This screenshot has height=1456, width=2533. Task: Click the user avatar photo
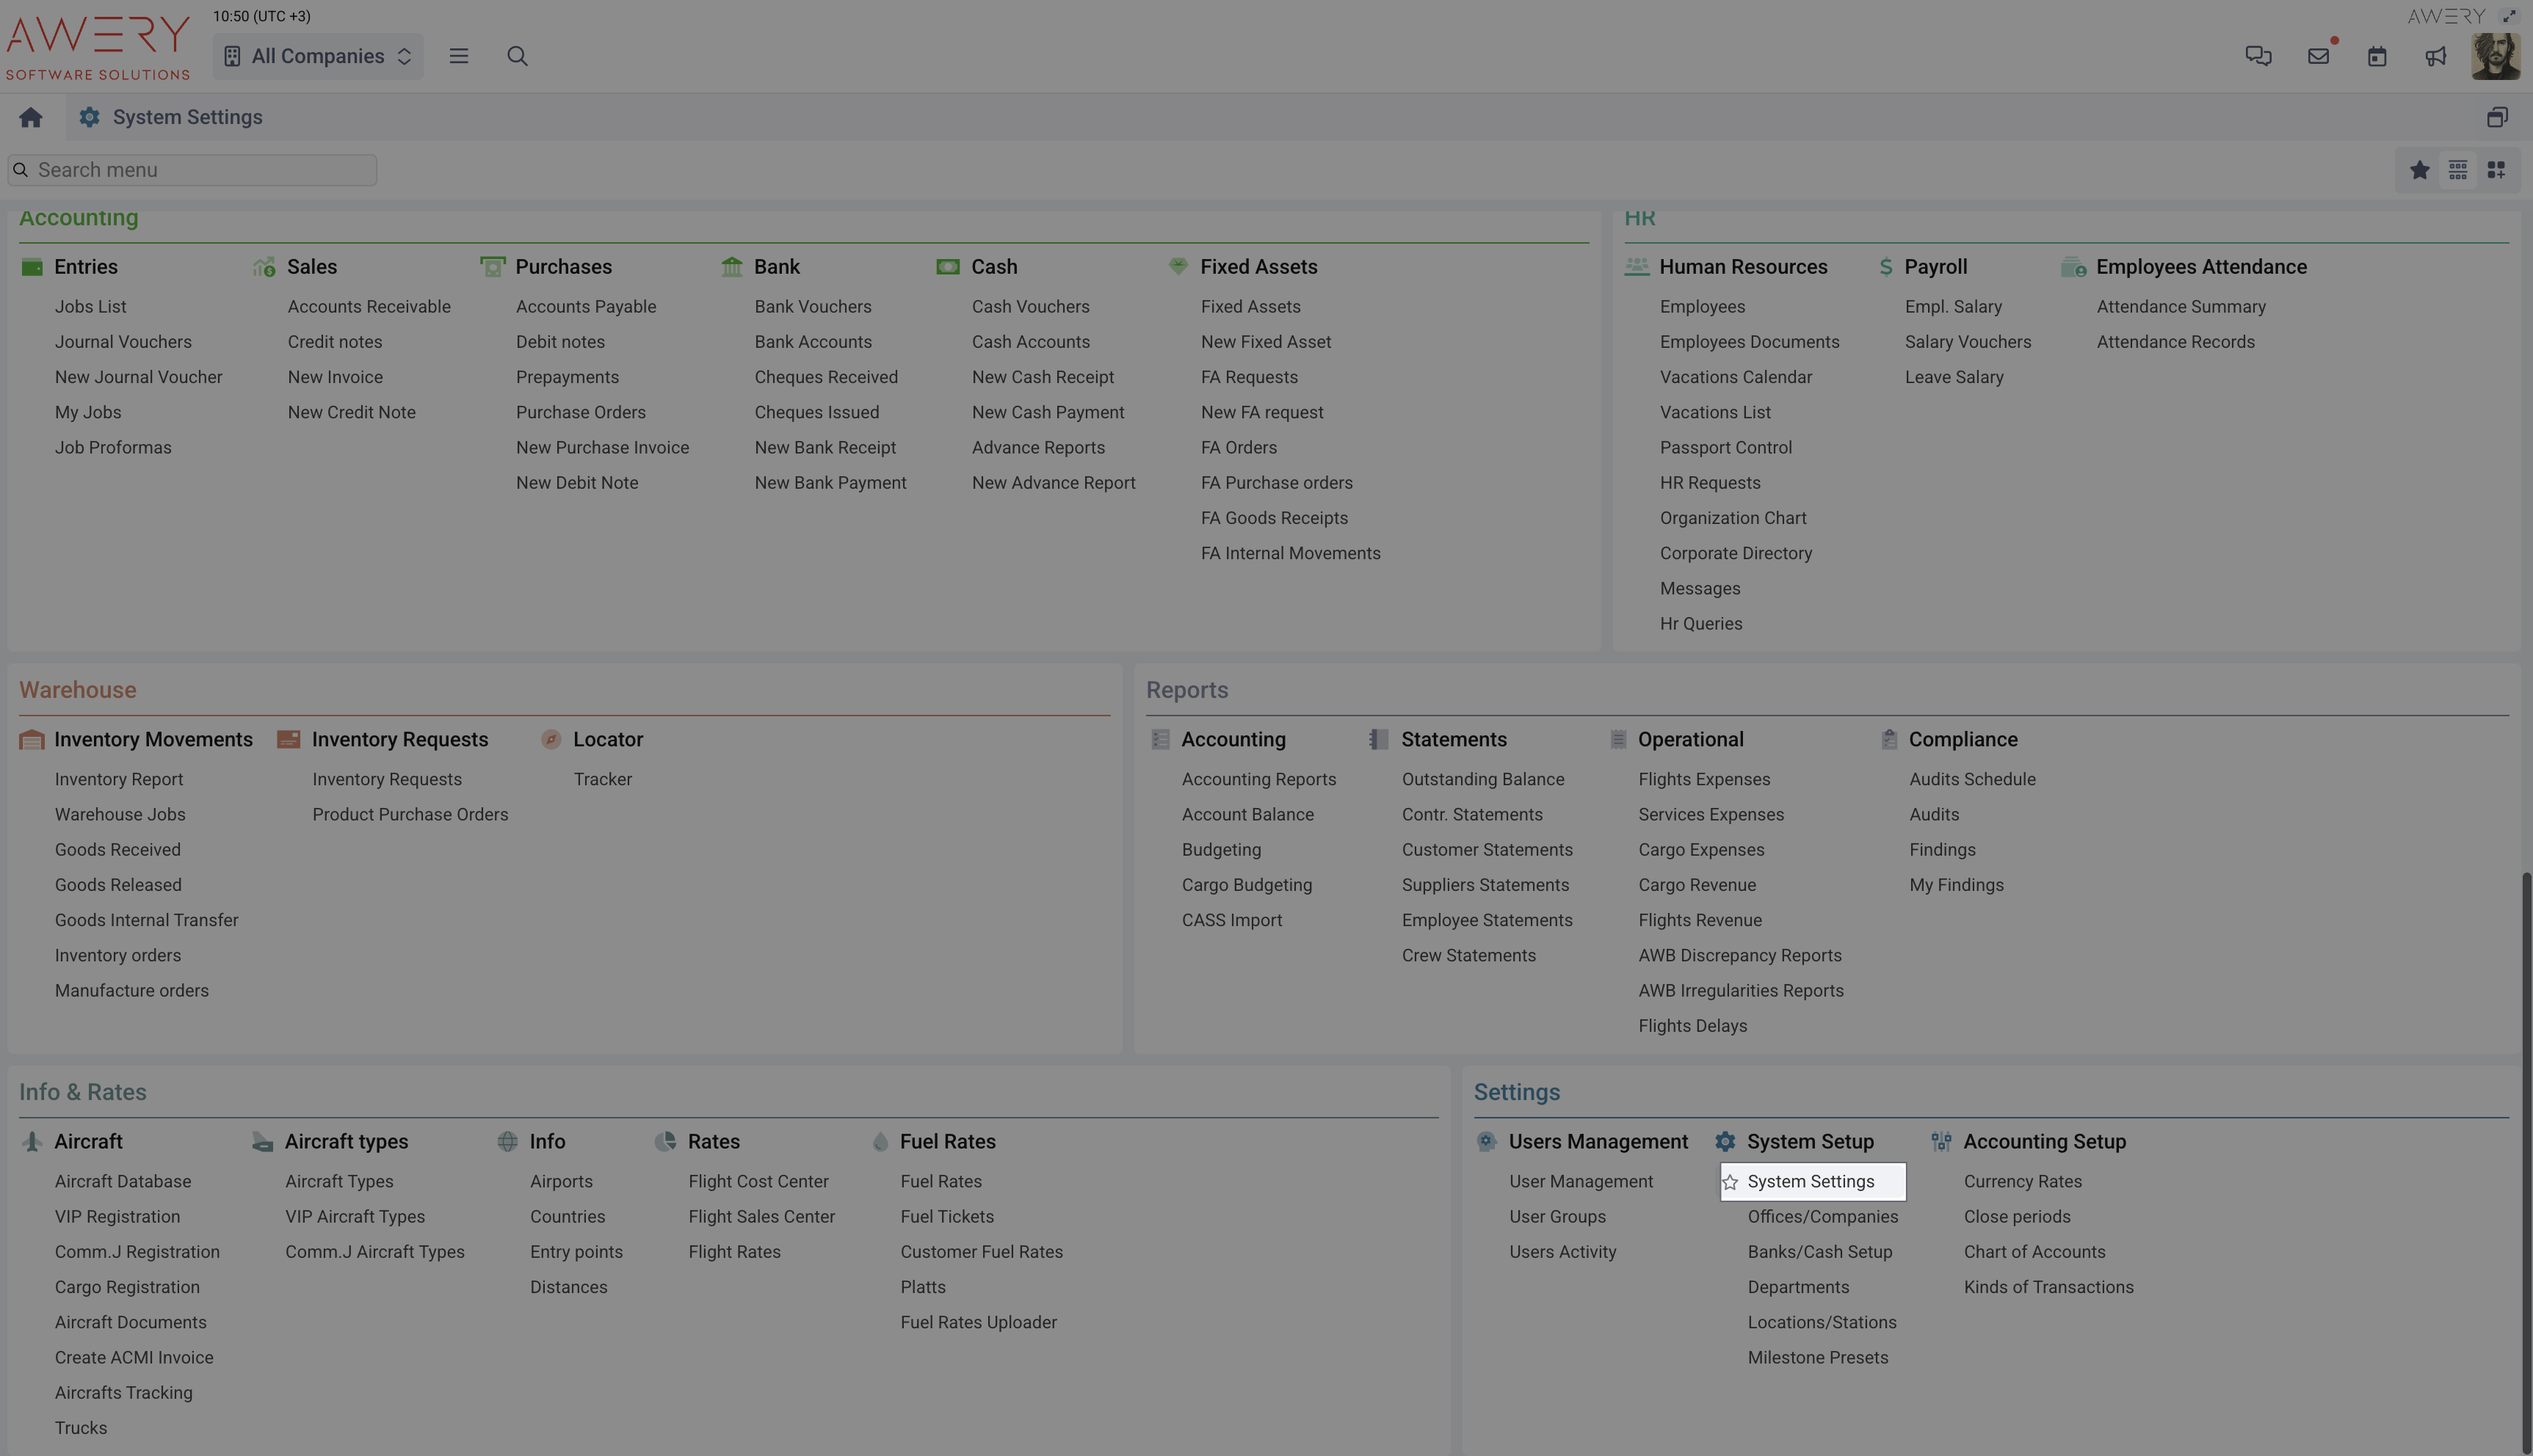pos(2495,56)
